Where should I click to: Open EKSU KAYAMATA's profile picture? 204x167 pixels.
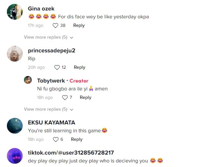(15, 126)
